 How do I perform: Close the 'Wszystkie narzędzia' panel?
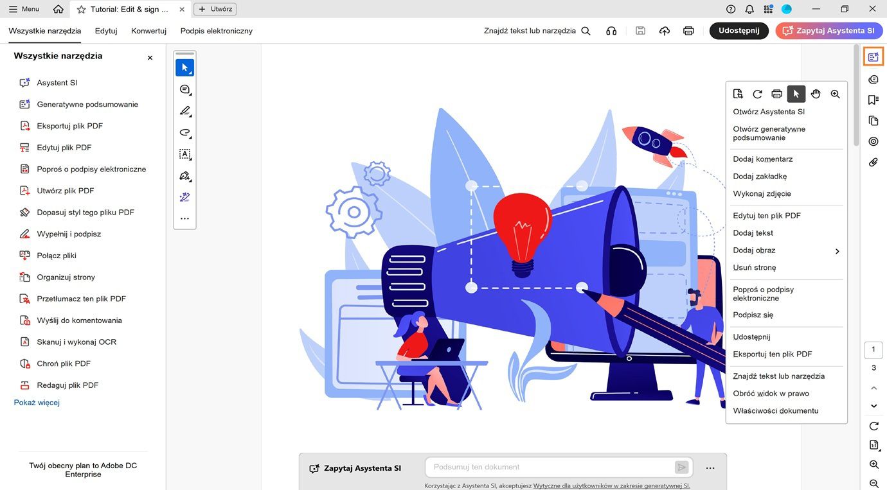pos(150,58)
